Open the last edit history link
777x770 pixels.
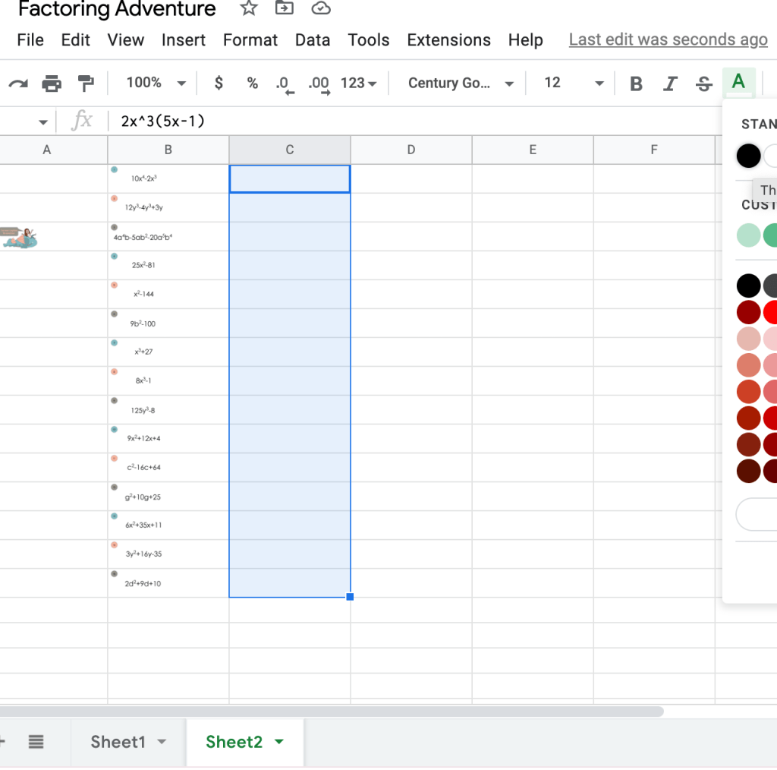pyautogui.click(x=668, y=40)
